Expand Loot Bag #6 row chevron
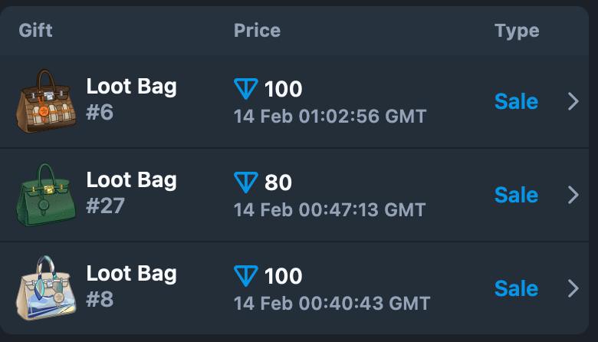This screenshot has width=598, height=342. pos(573,101)
